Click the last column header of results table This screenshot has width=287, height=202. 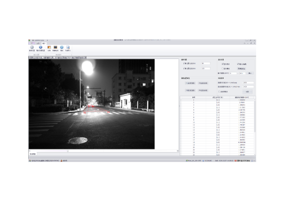[242, 97]
